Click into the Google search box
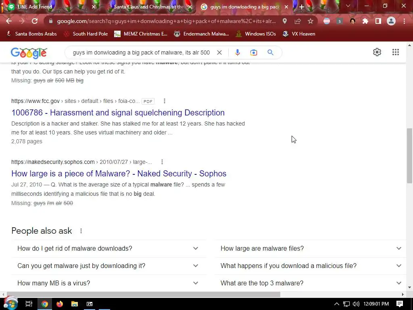 click(141, 52)
